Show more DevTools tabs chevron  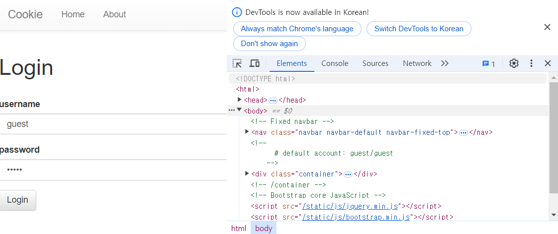(x=445, y=63)
